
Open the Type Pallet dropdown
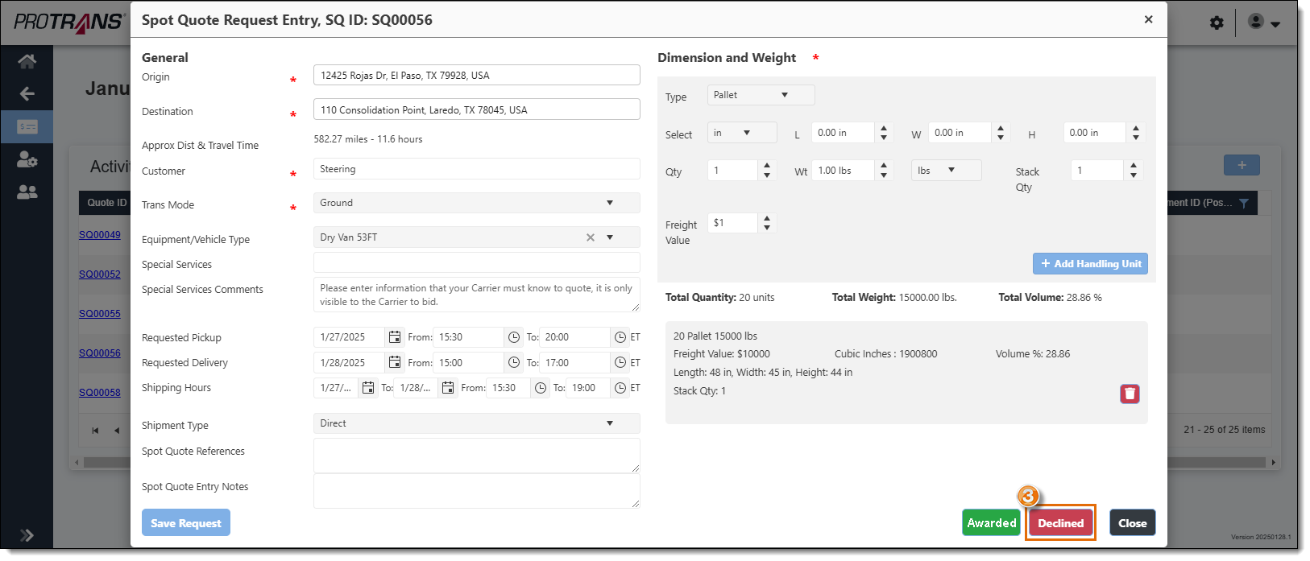[x=761, y=95]
